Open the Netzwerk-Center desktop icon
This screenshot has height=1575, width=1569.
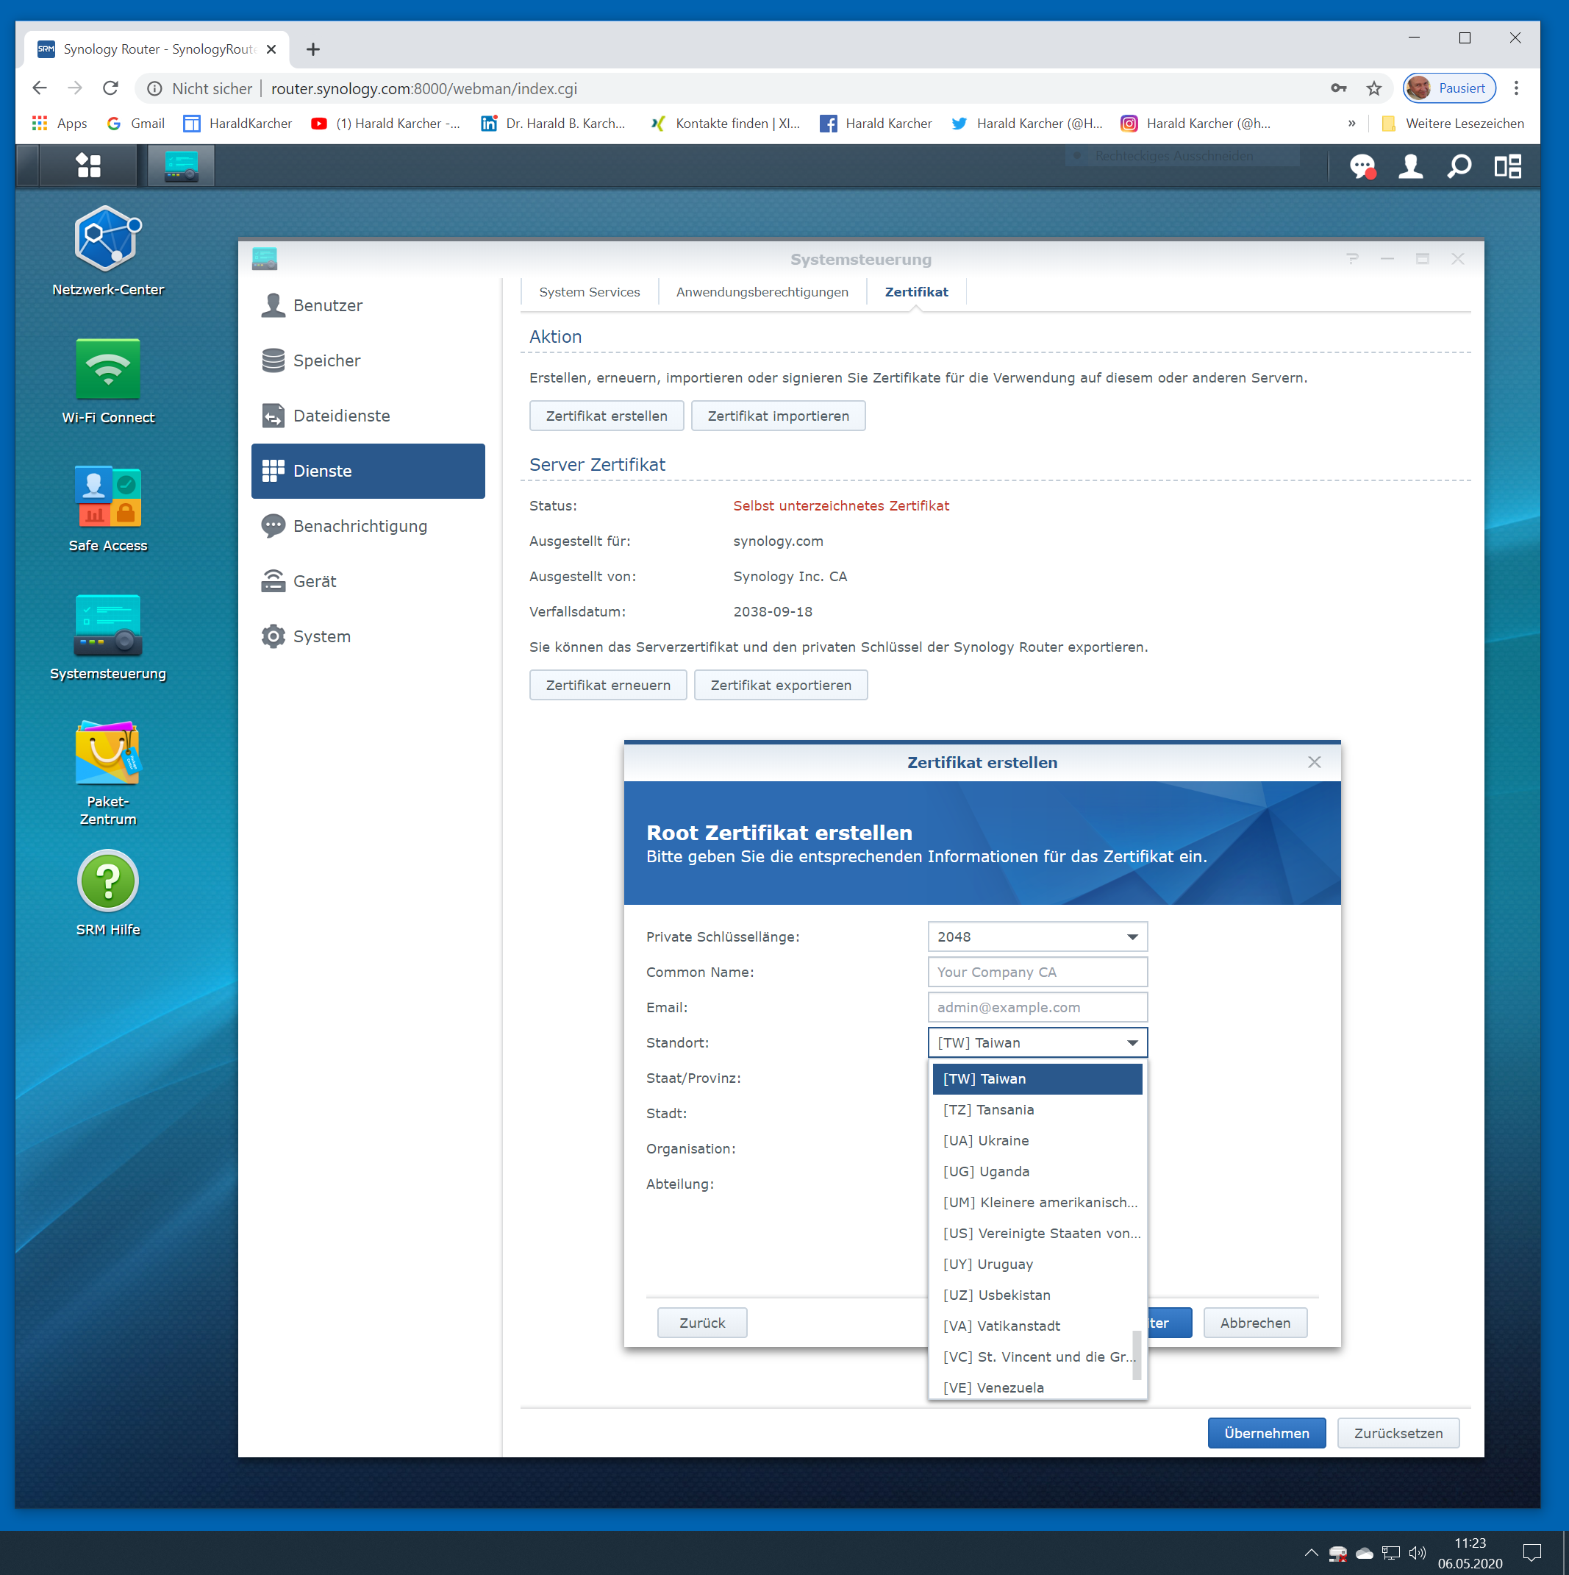[107, 239]
